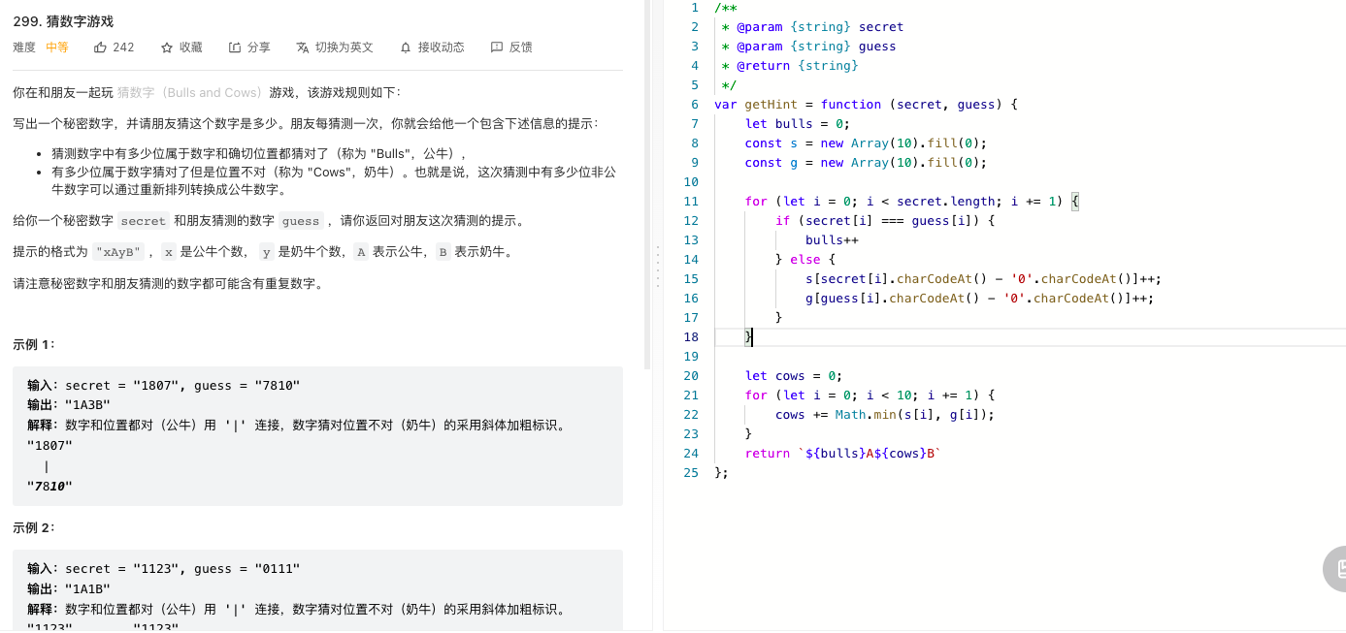
Task: Click line number 25 in the editor gutter
Action: tap(691, 473)
